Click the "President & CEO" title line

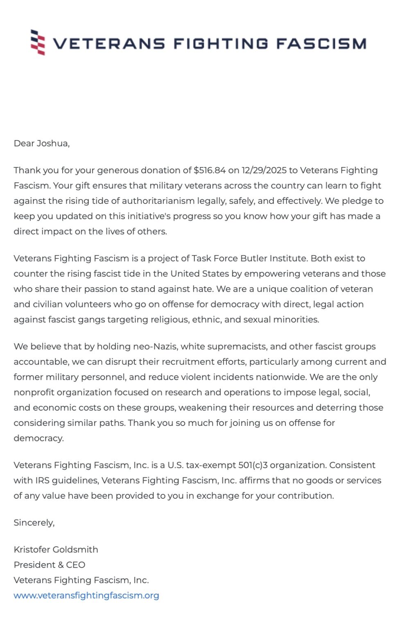[49, 565]
